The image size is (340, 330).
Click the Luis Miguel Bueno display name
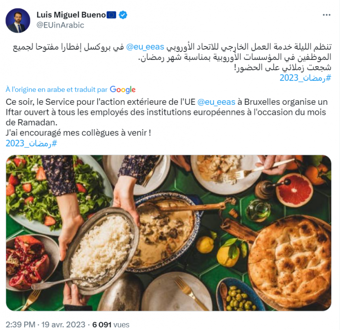(71, 15)
